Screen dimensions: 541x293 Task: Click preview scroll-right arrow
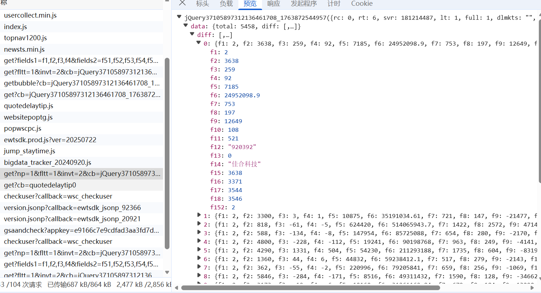(532, 288)
